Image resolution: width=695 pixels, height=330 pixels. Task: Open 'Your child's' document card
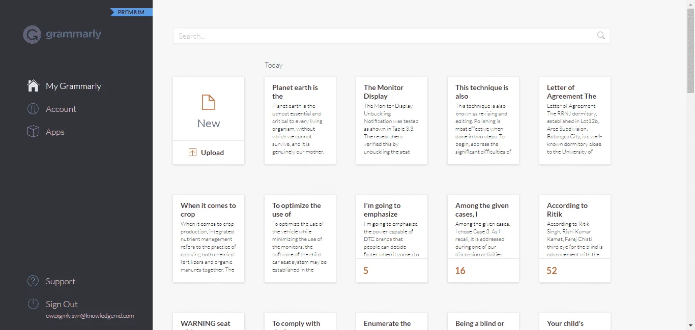[x=575, y=321]
